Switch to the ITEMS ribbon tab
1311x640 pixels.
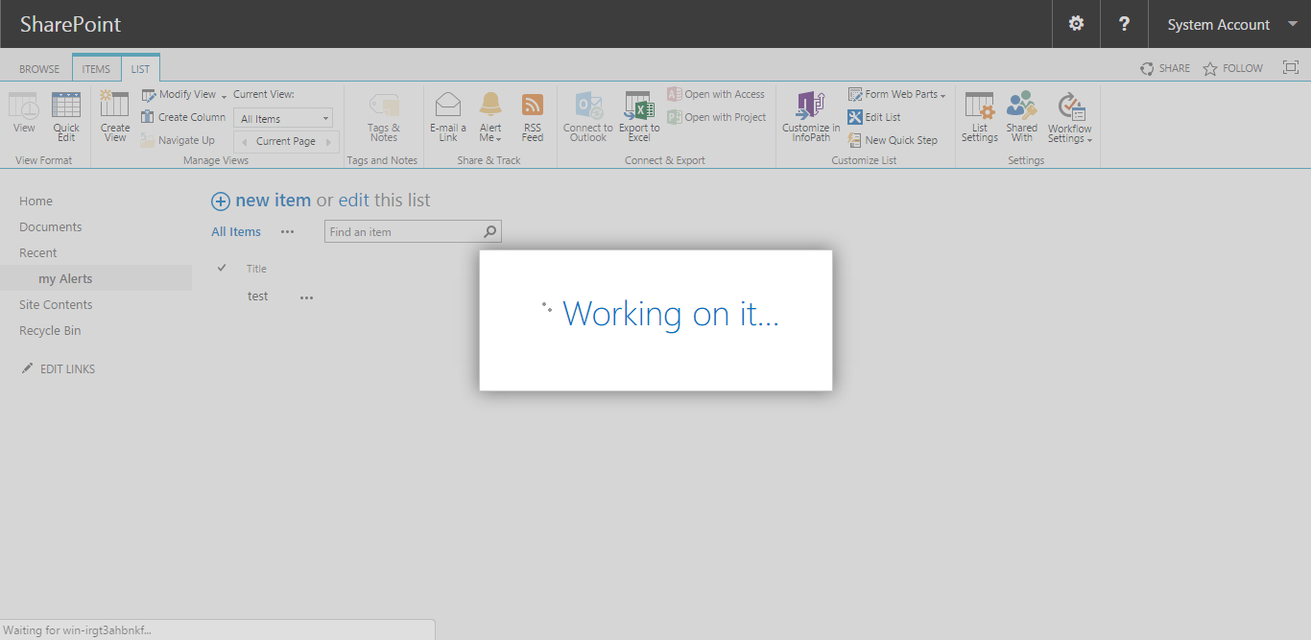click(x=95, y=67)
